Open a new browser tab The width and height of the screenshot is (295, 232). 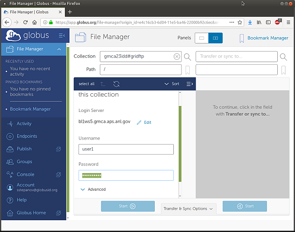70,12
